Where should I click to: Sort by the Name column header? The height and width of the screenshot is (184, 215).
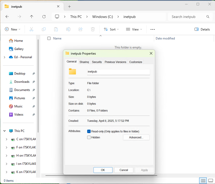coord(57,38)
